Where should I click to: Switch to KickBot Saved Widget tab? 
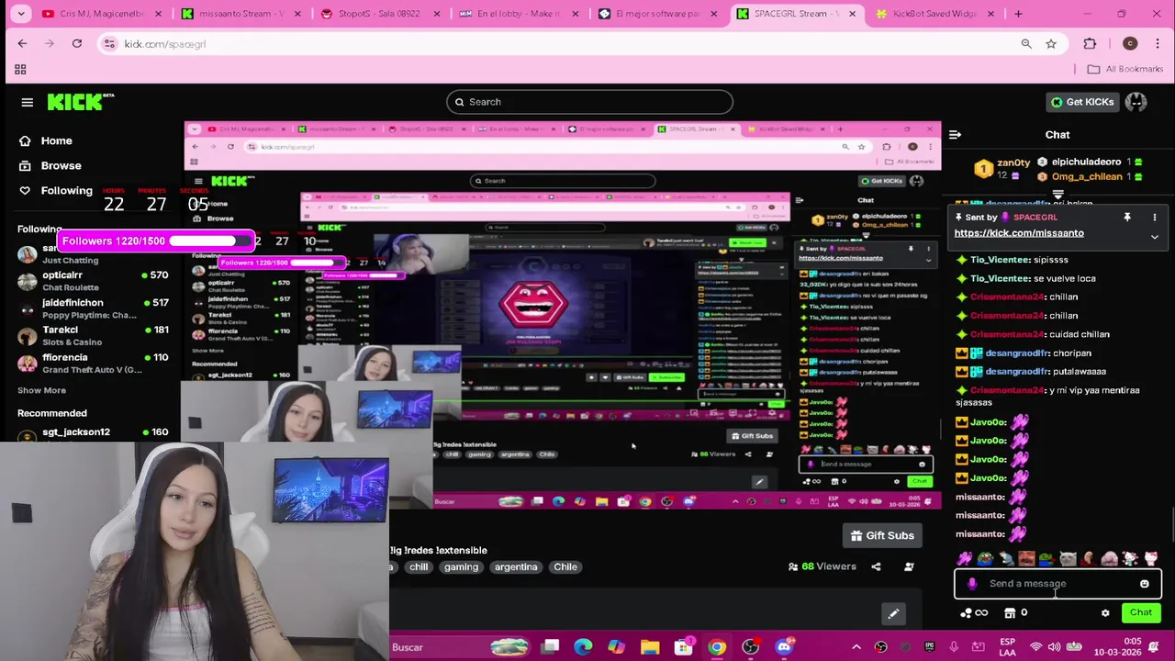934,14
